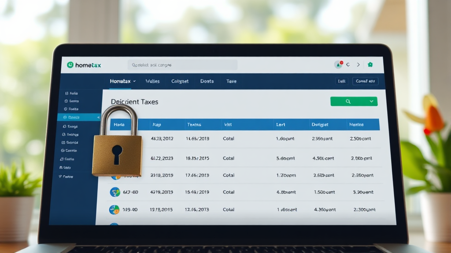Open the green button's dropdown chevron

372,101
